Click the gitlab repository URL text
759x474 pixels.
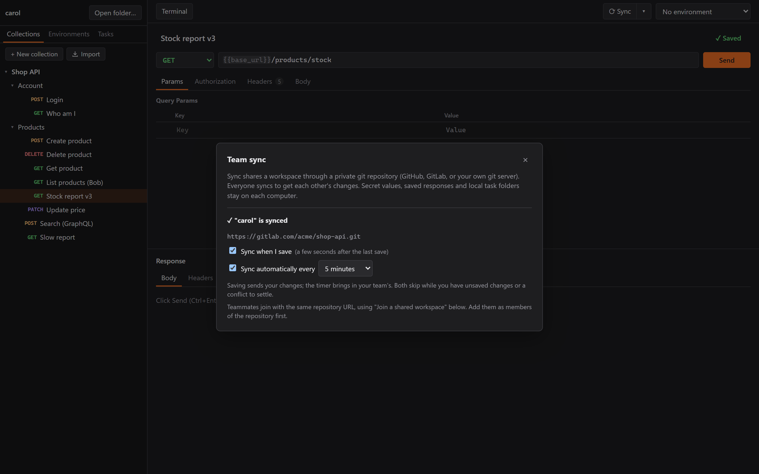coord(294,236)
